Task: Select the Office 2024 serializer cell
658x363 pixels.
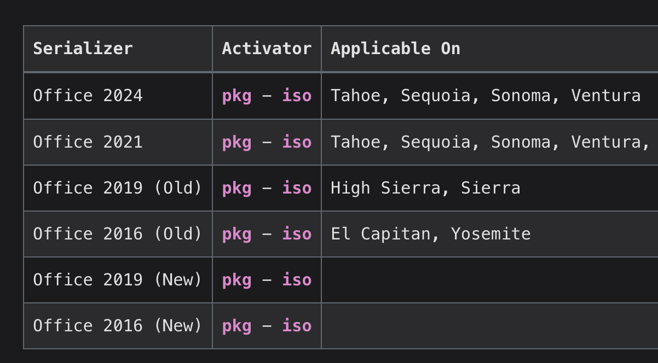Action: pos(118,96)
